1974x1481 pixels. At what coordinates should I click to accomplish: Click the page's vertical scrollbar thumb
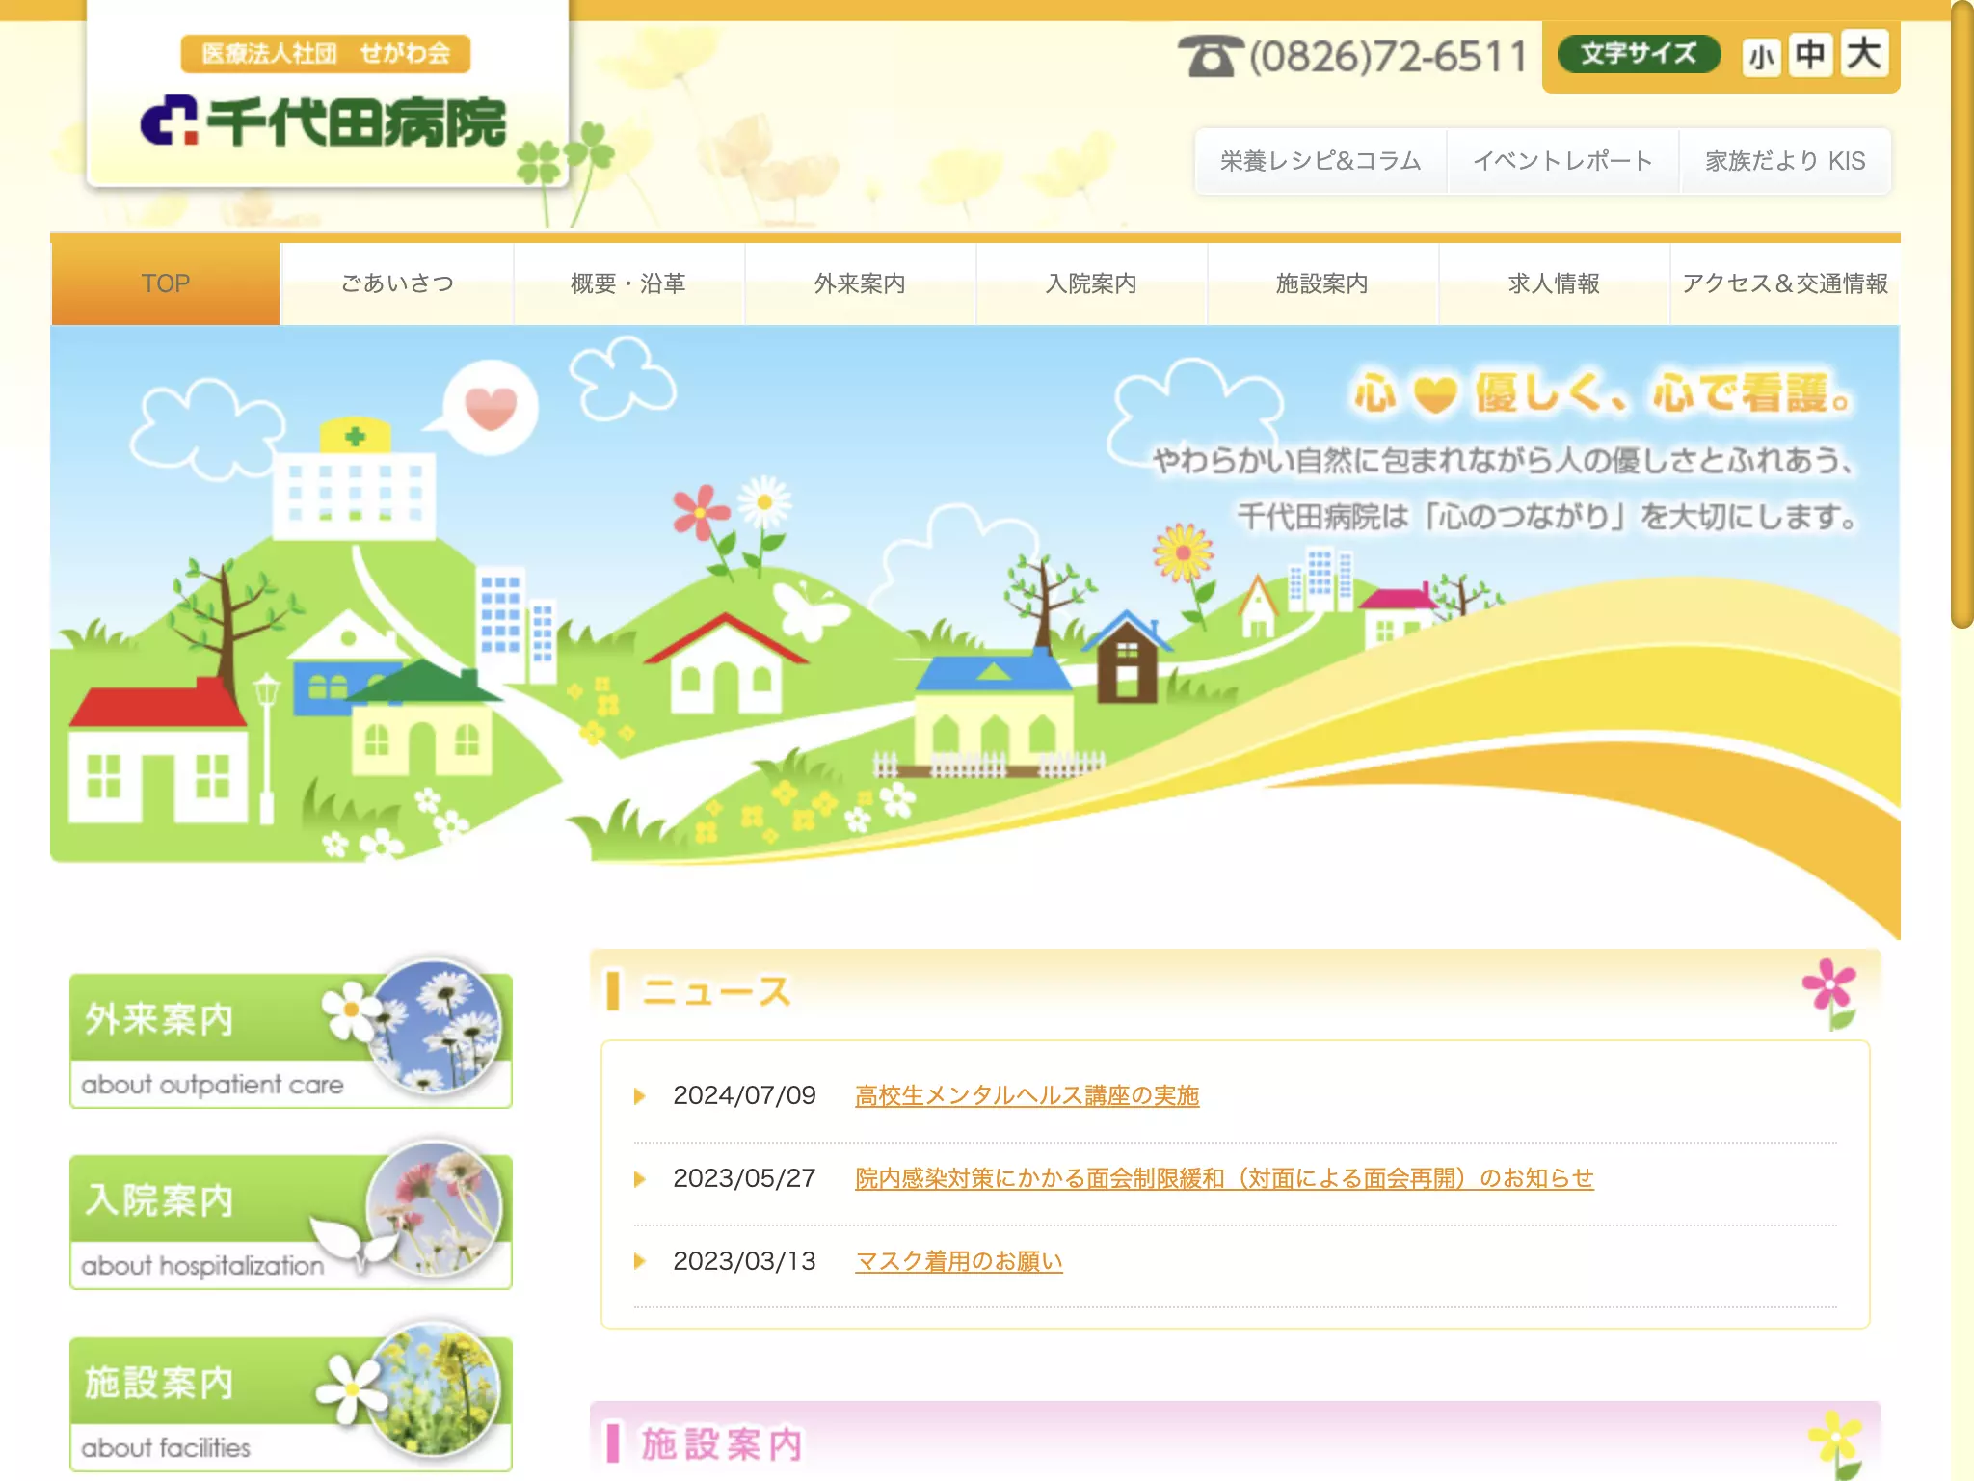[x=1961, y=314]
